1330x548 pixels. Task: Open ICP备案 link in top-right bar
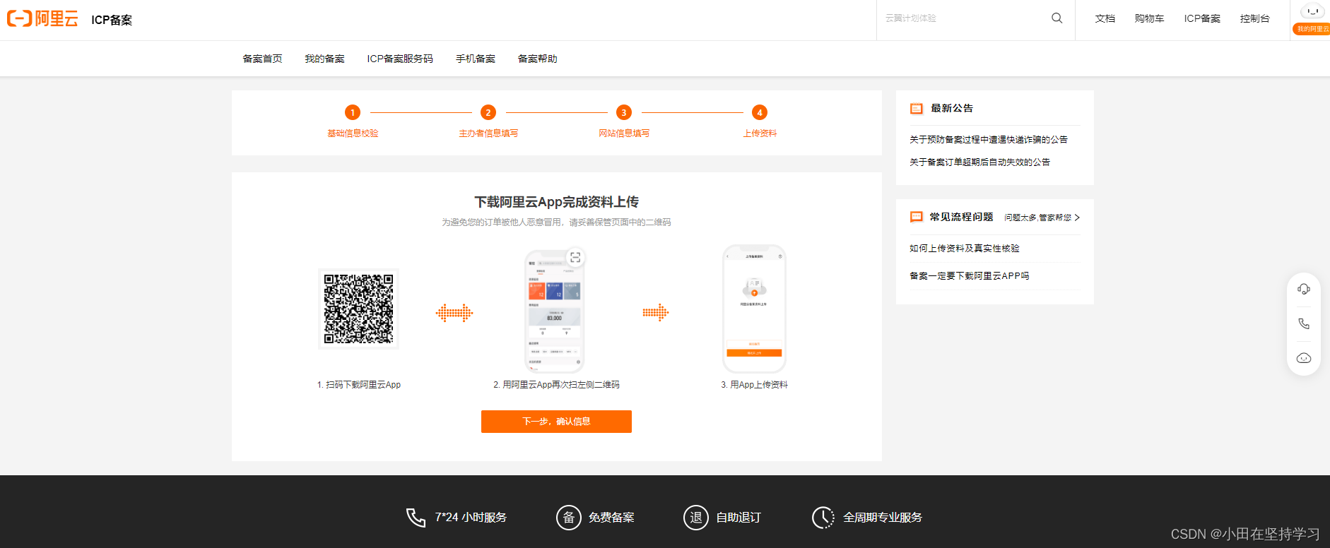pos(1202,18)
